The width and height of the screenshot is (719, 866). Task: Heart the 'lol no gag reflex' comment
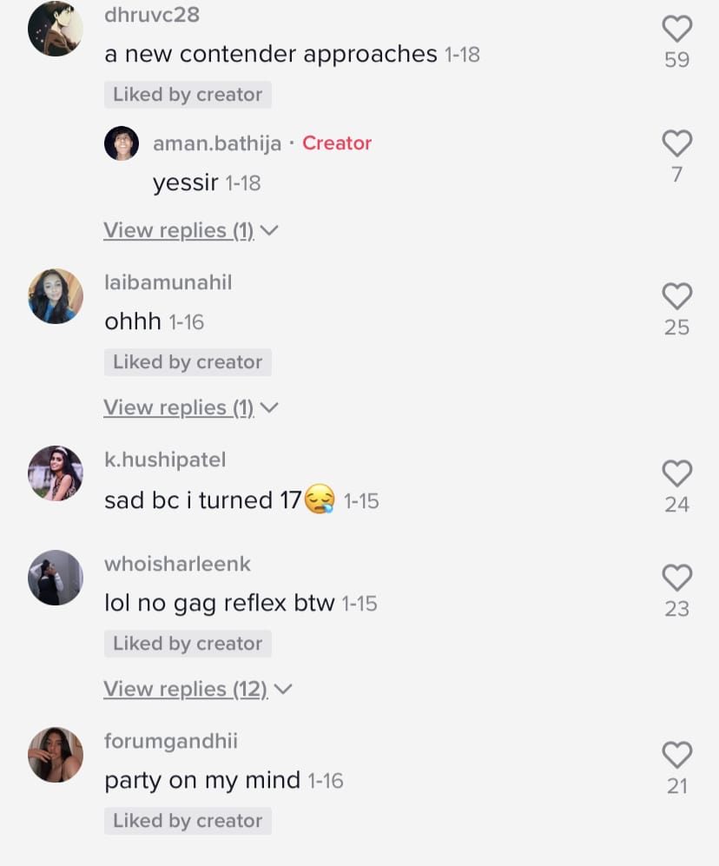677,578
